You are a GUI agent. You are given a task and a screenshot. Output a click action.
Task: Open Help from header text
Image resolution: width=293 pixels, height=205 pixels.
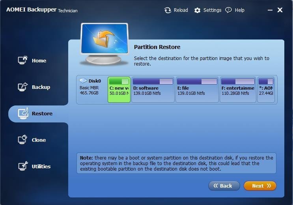239,10
